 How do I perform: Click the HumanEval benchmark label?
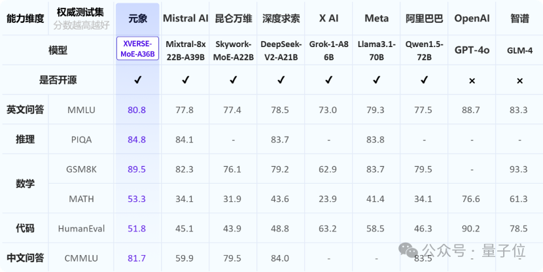coord(81,229)
